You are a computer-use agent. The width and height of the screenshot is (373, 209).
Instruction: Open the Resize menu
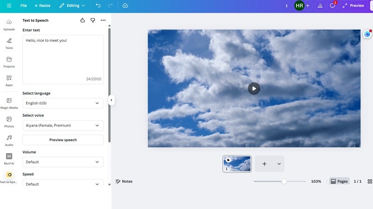pyautogui.click(x=42, y=6)
